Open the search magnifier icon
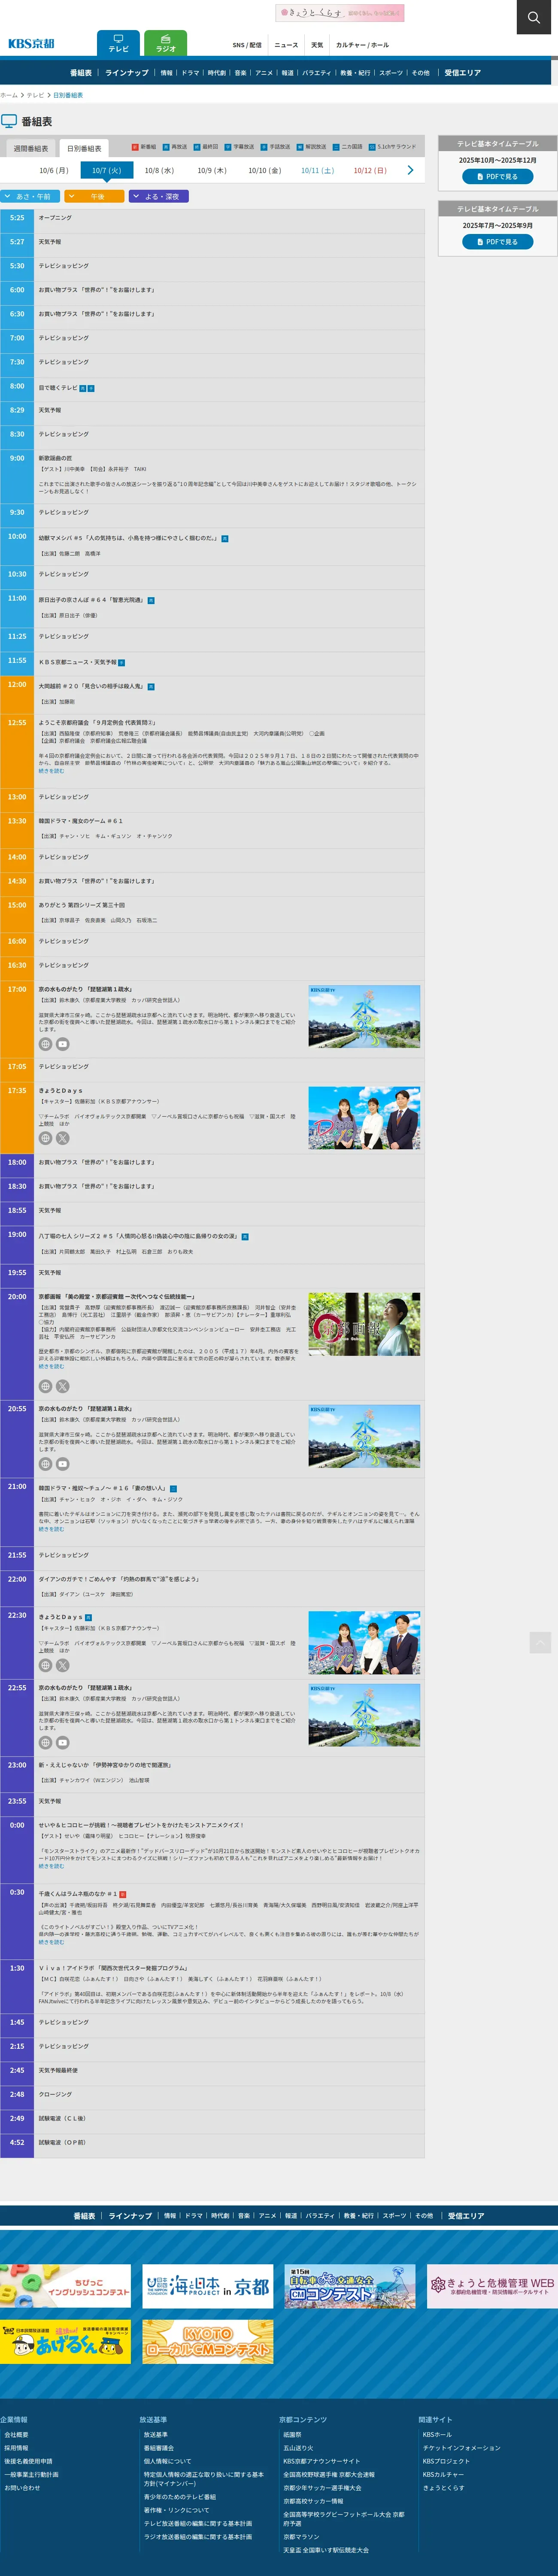The height and width of the screenshot is (2576, 558). (x=533, y=17)
